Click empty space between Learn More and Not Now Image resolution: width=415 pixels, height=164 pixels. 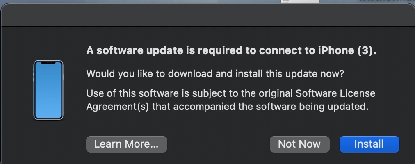coord(217,144)
